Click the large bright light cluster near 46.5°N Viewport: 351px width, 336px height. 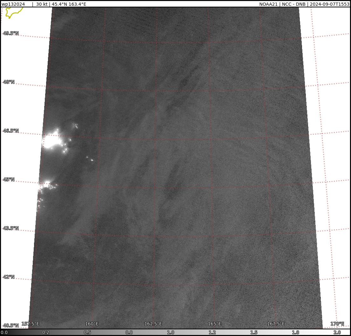[52, 140]
